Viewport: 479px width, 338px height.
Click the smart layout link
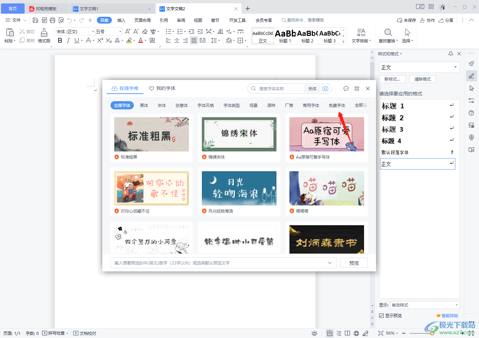(x=447, y=316)
